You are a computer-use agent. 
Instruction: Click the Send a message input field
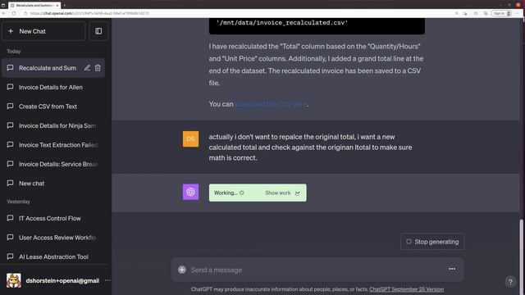pos(317,270)
